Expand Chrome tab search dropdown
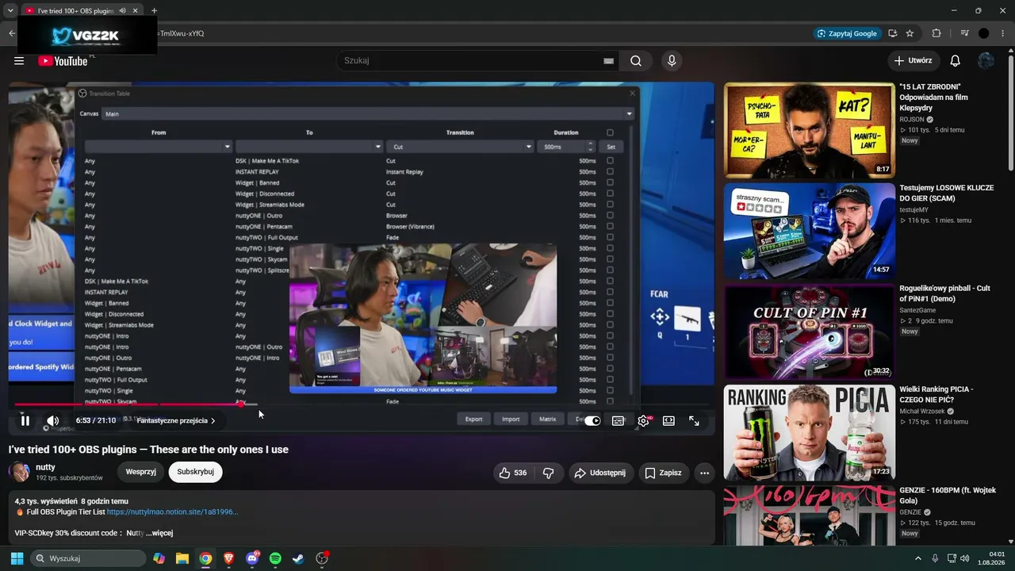This screenshot has width=1015, height=571. 10,11
